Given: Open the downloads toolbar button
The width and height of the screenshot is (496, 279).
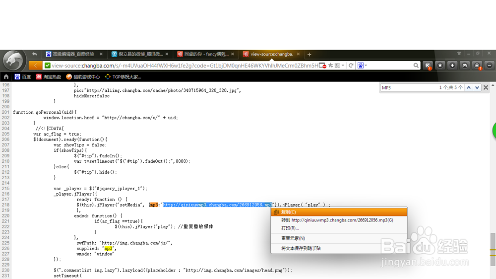Looking at the screenshot, I should click(x=452, y=66).
